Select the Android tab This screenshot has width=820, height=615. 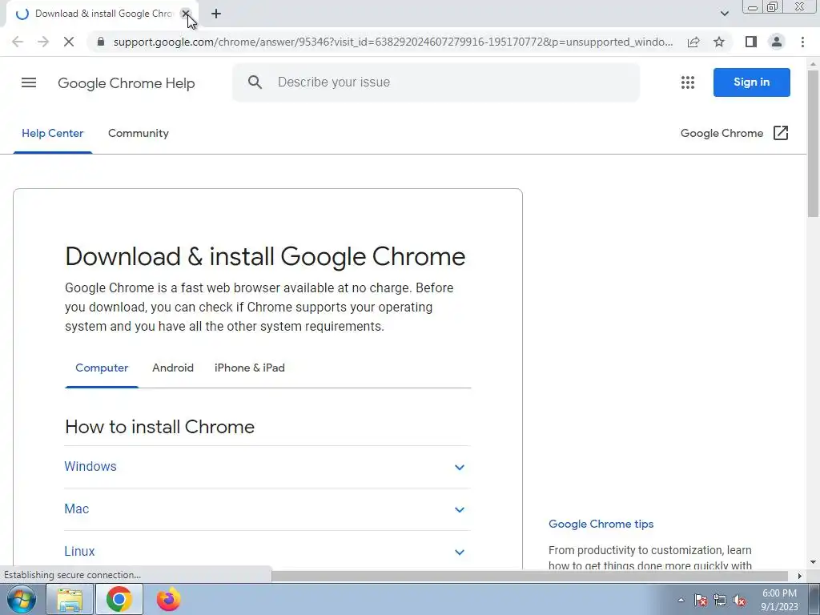tap(173, 368)
